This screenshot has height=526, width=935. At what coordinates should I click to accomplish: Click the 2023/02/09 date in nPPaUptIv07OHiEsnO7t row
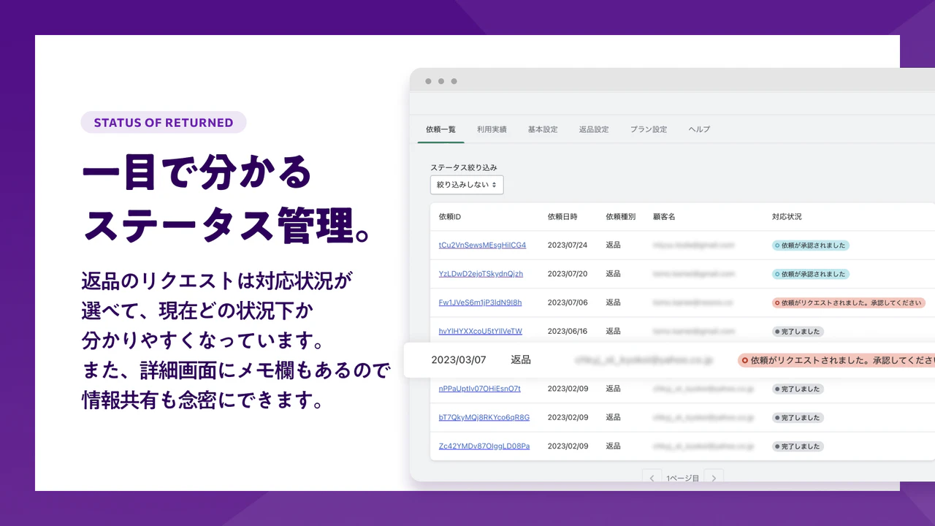tap(568, 389)
